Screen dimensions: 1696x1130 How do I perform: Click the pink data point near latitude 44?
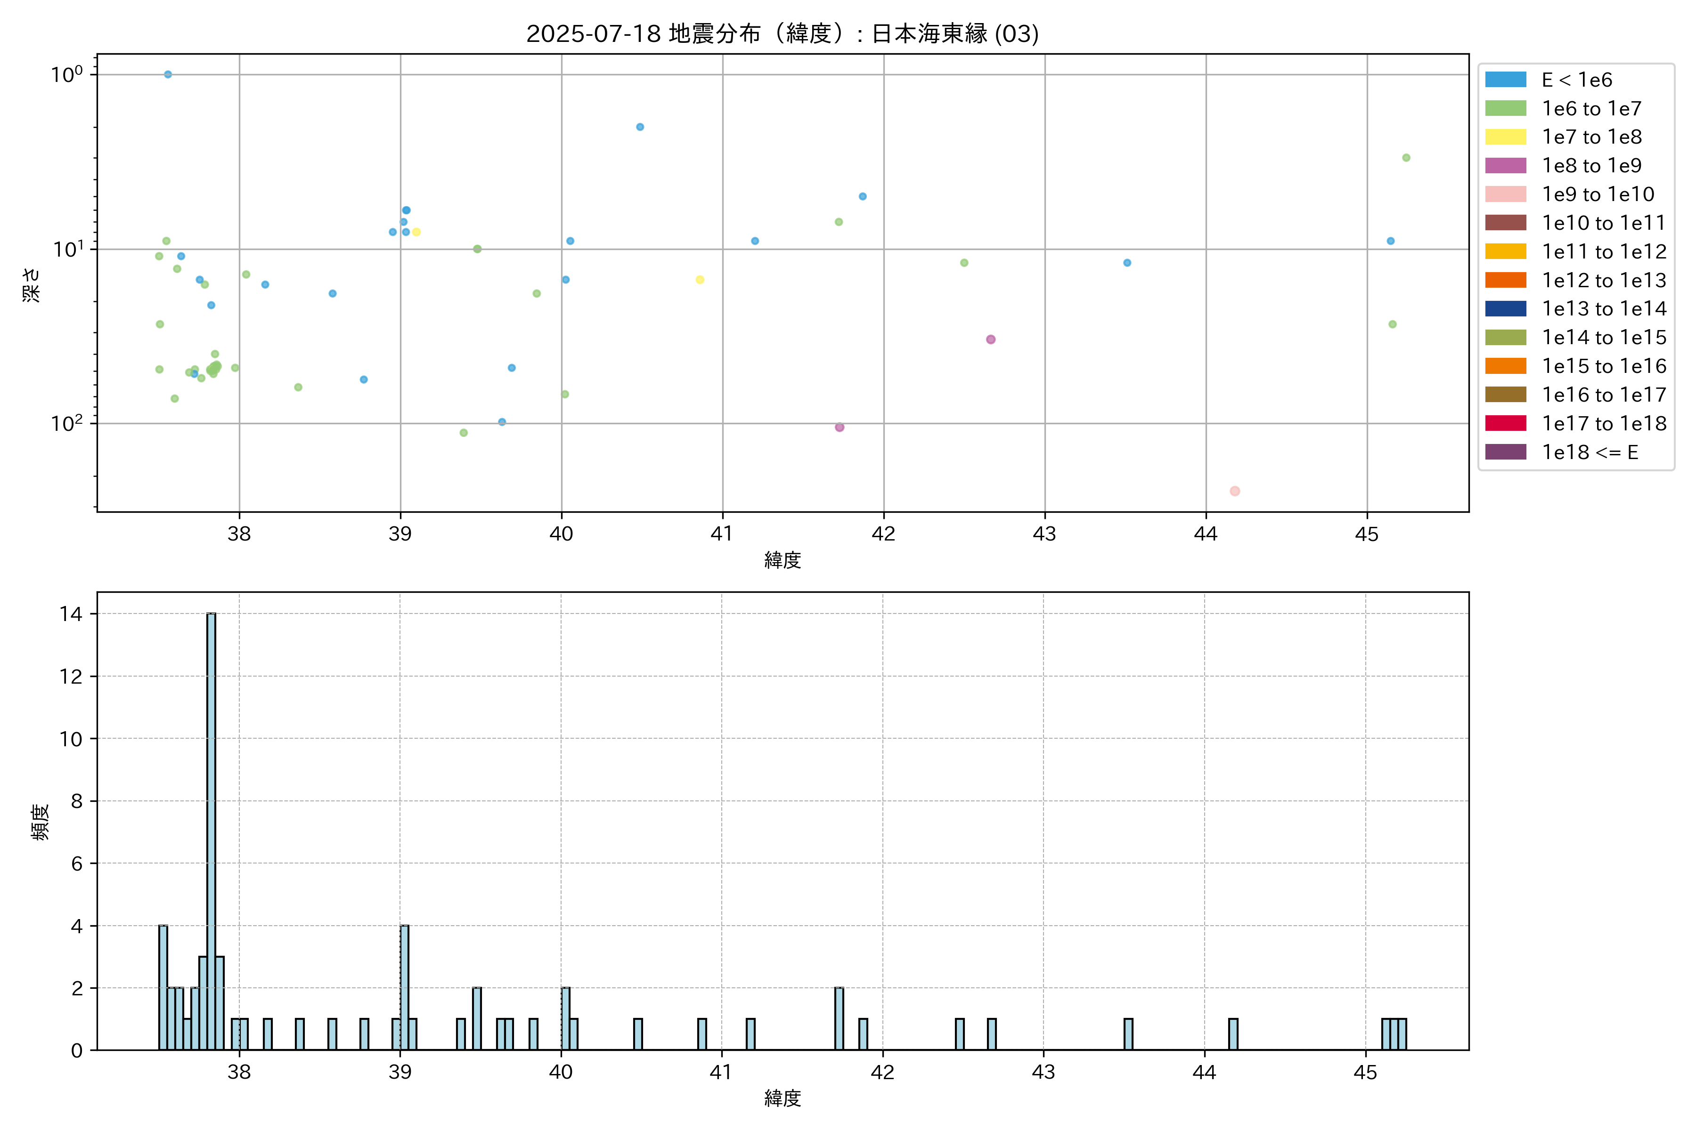(1234, 491)
